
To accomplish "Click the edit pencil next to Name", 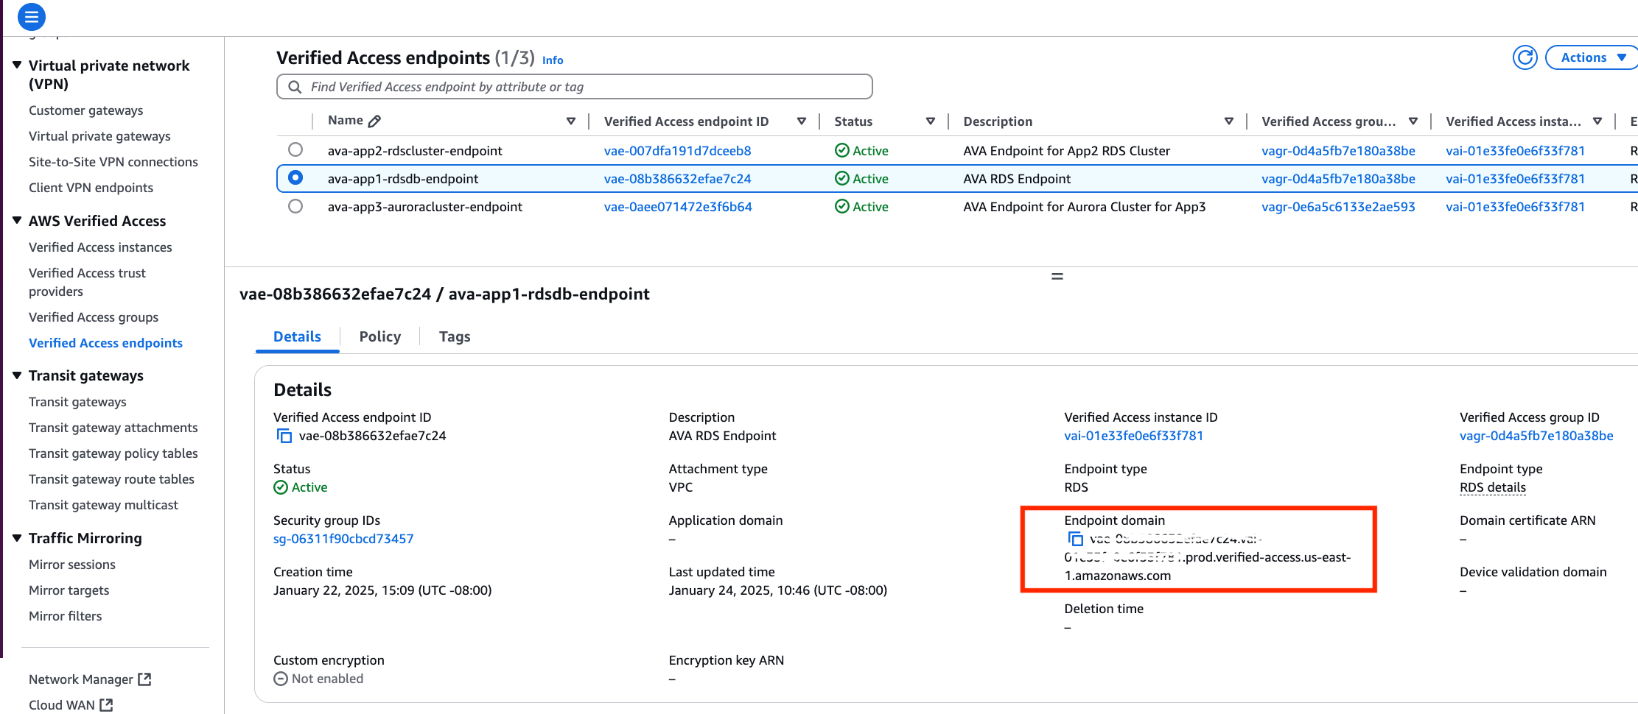I will tap(374, 121).
